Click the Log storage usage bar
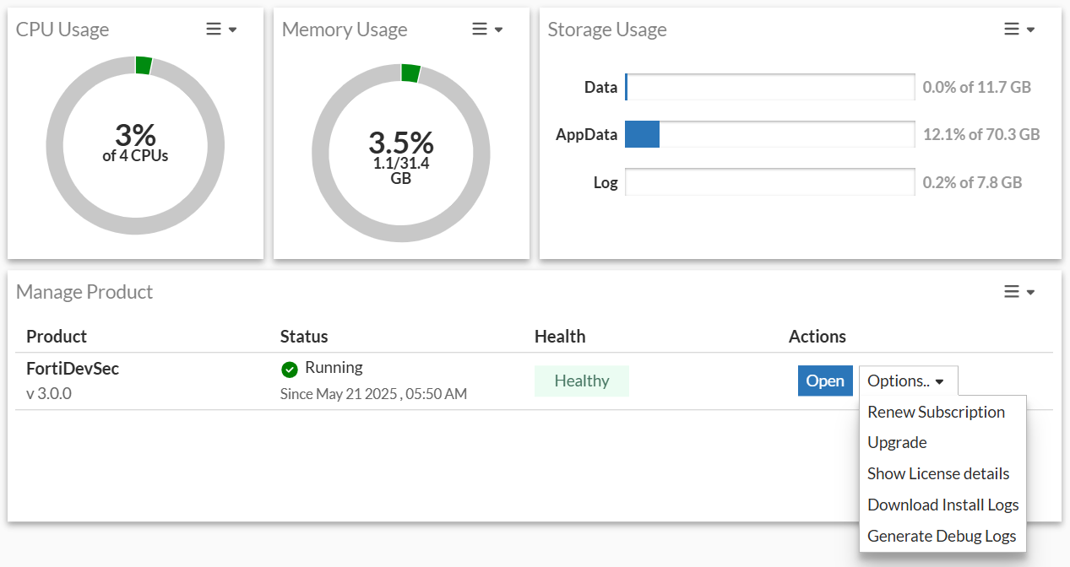 (x=769, y=181)
